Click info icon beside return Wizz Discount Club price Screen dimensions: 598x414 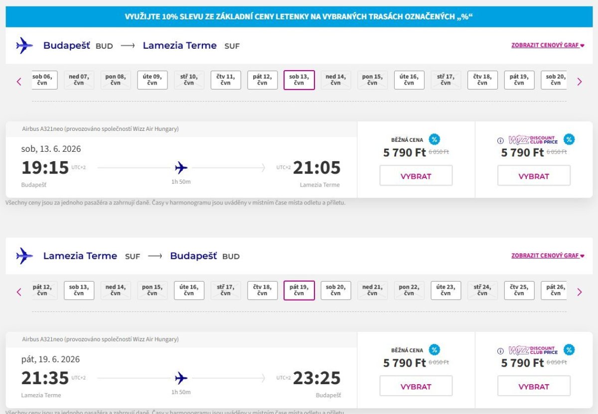501,351
